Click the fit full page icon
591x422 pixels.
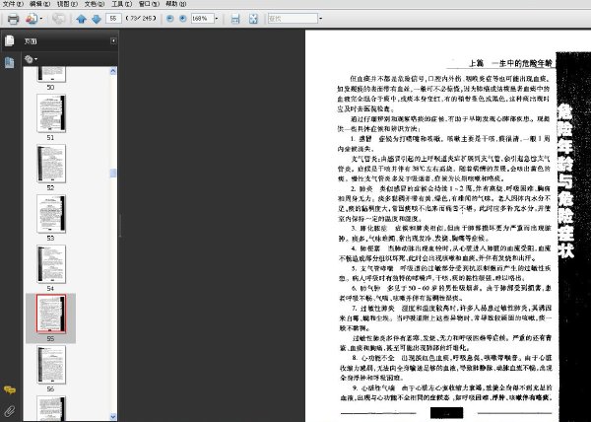(x=253, y=19)
